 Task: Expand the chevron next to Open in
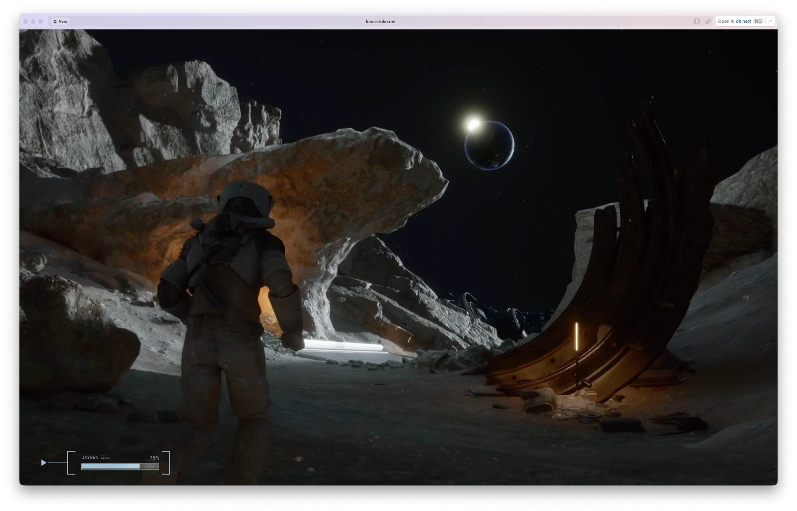pos(770,22)
